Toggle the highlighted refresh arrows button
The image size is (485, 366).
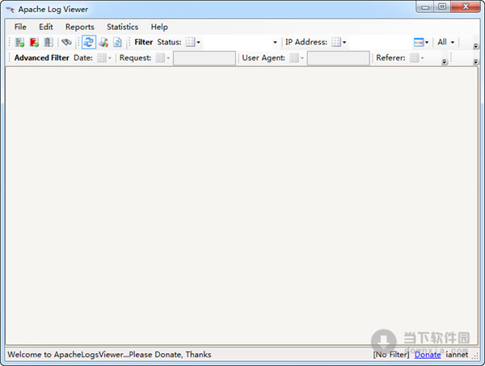coord(89,42)
